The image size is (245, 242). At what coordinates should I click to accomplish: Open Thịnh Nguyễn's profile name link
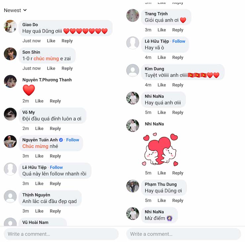tap(36, 195)
